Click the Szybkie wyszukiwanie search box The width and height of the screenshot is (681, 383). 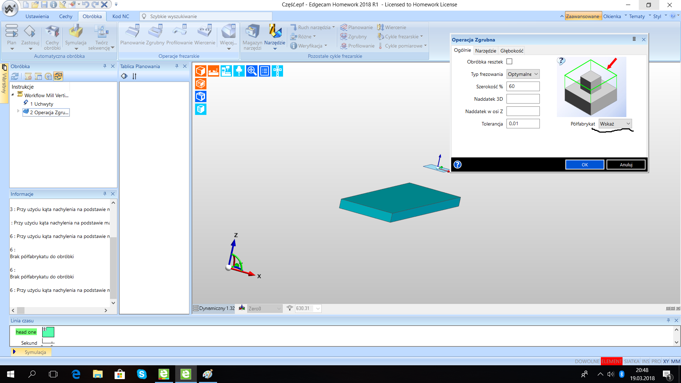[206, 16]
